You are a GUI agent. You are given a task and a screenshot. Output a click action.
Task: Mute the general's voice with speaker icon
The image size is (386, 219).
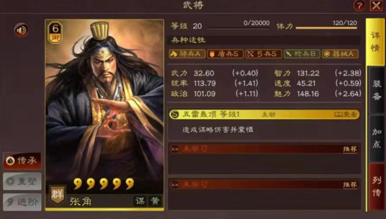click(x=22, y=30)
